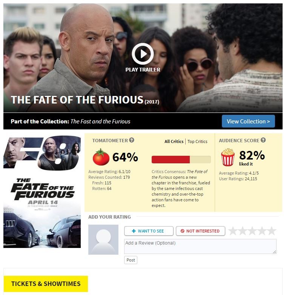The width and height of the screenshot is (289, 295).
Task: Rate five stars using the last star
Action: point(272,231)
